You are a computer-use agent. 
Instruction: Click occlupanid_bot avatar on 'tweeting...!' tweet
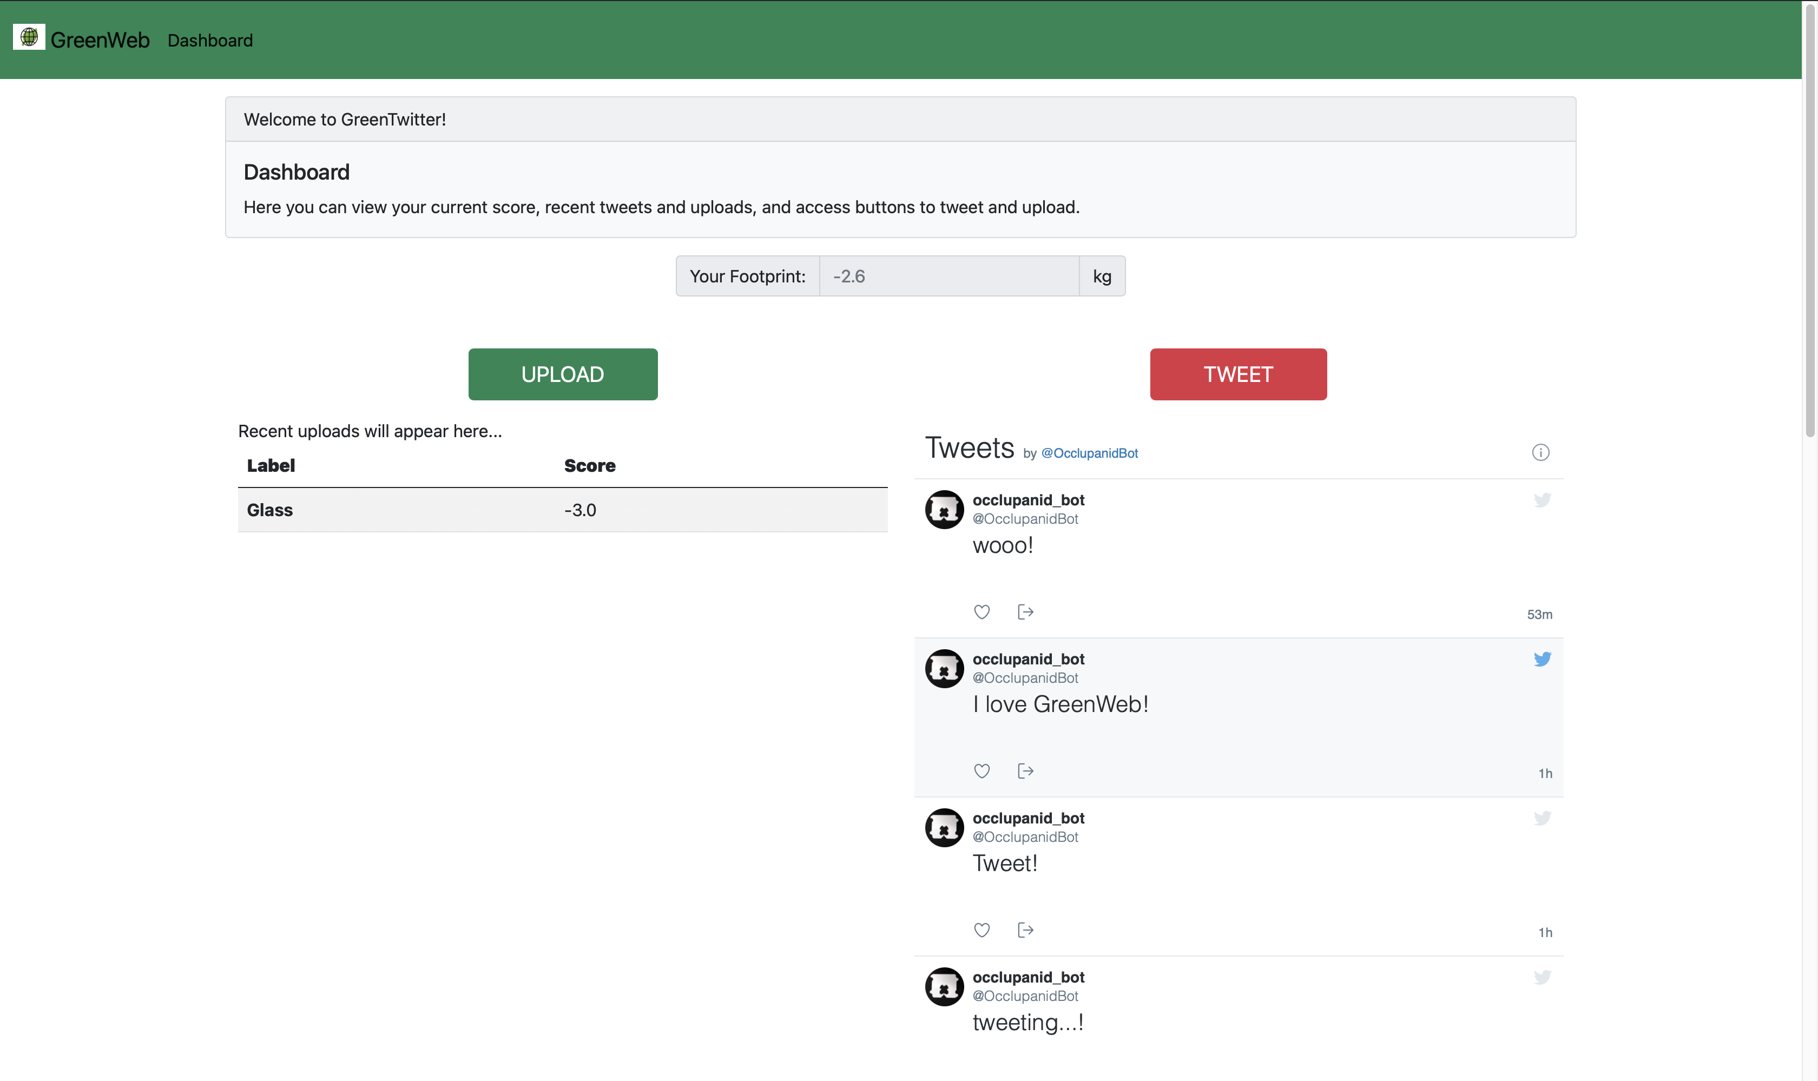point(944,987)
